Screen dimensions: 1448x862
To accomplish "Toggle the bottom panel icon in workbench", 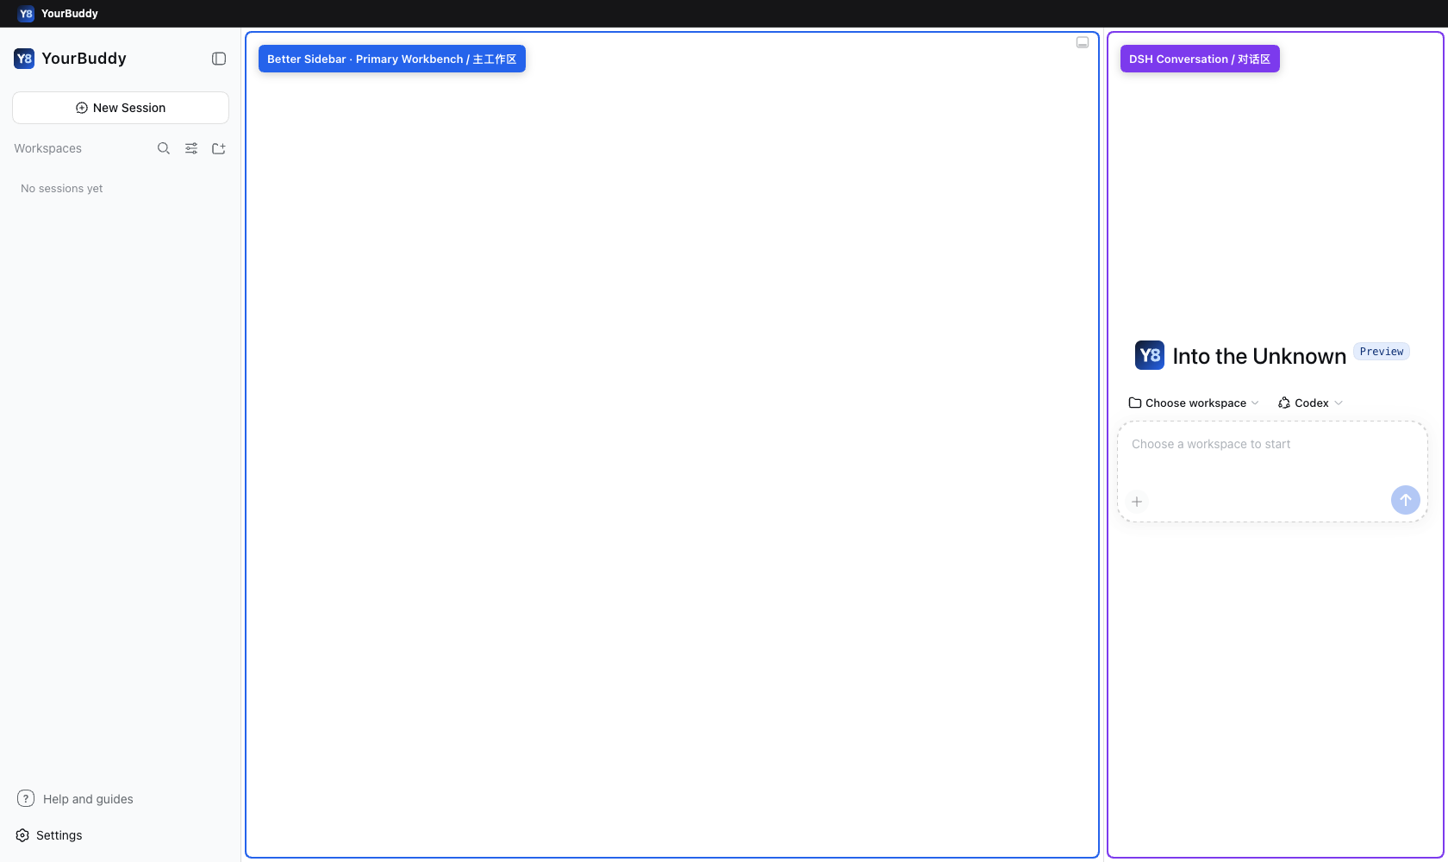I will point(1083,42).
